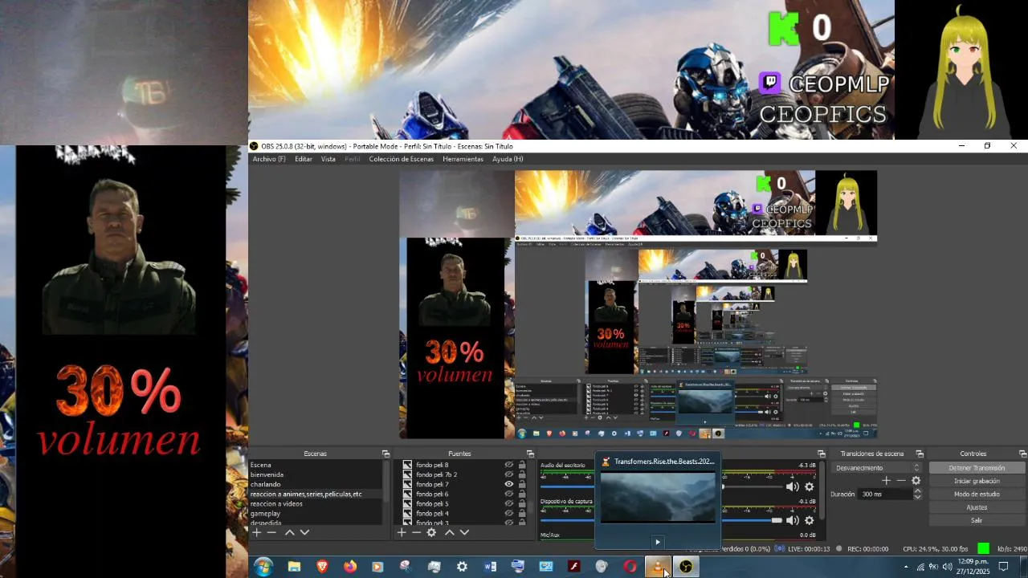The width and height of the screenshot is (1028, 578).
Task: Open the Flash icon in the taskbar
Action: (574, 567)
